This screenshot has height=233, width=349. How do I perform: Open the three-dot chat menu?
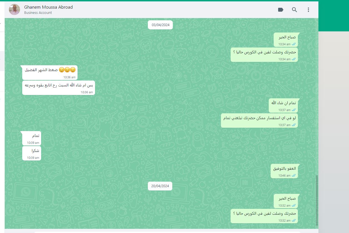(308, 10)
